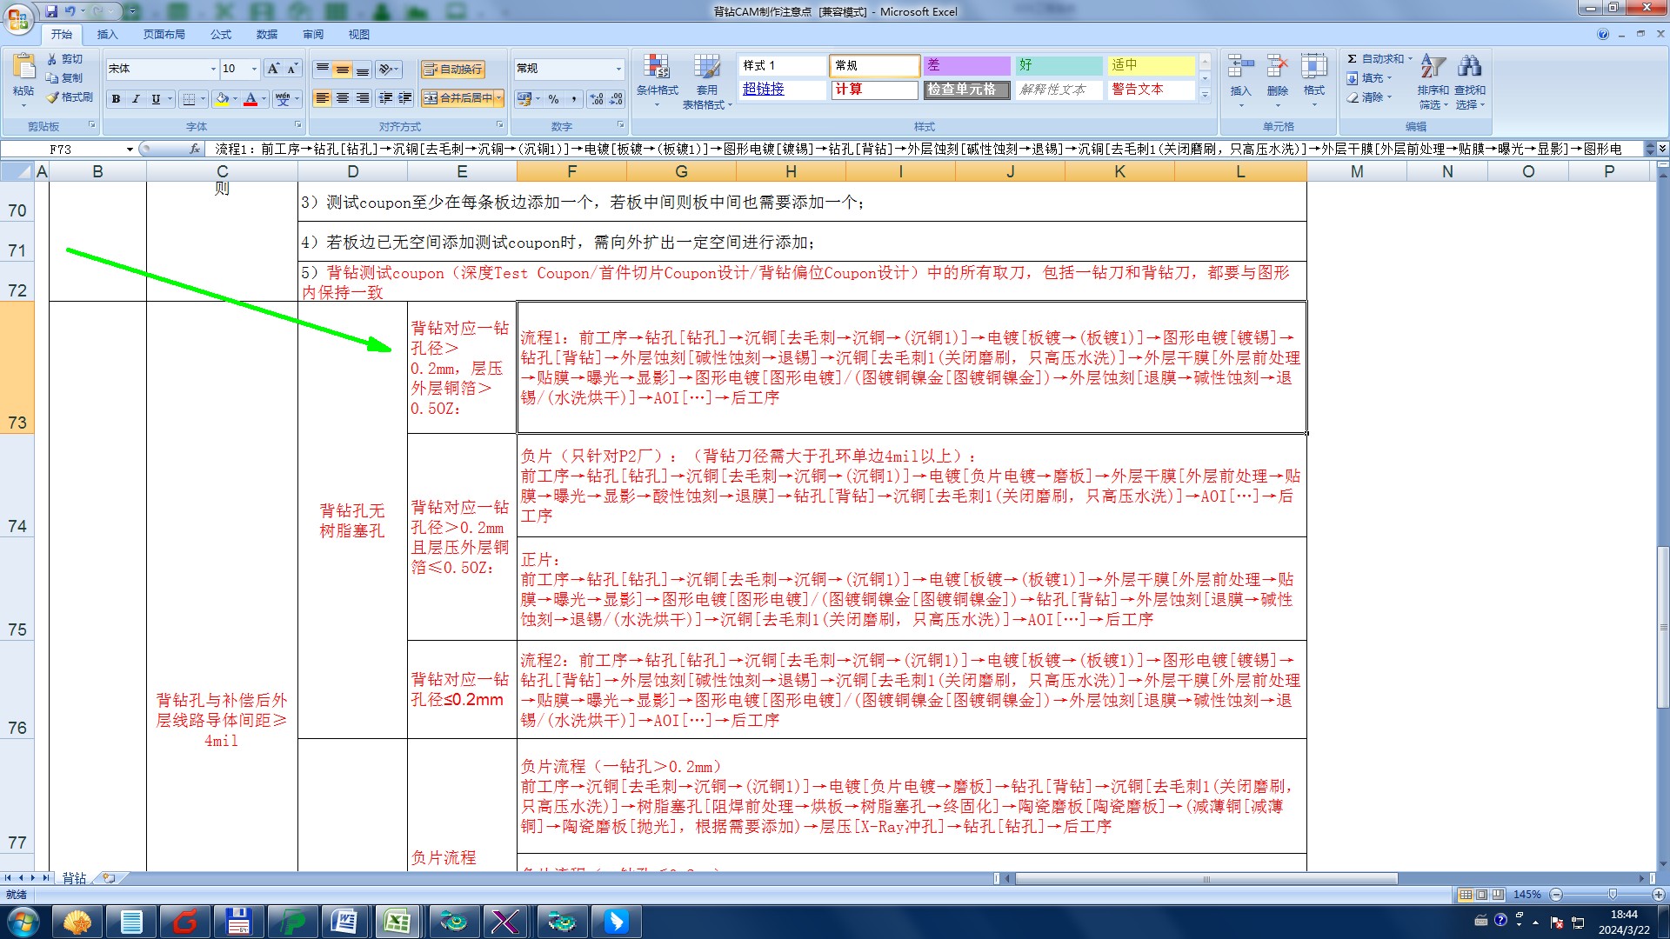1670x939 pixels.
Task: Click the increase indent icon
Action: pos(404,98)
